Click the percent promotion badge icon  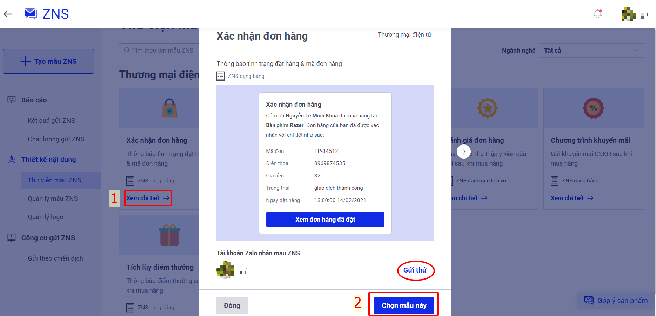[x=593, y=108]
